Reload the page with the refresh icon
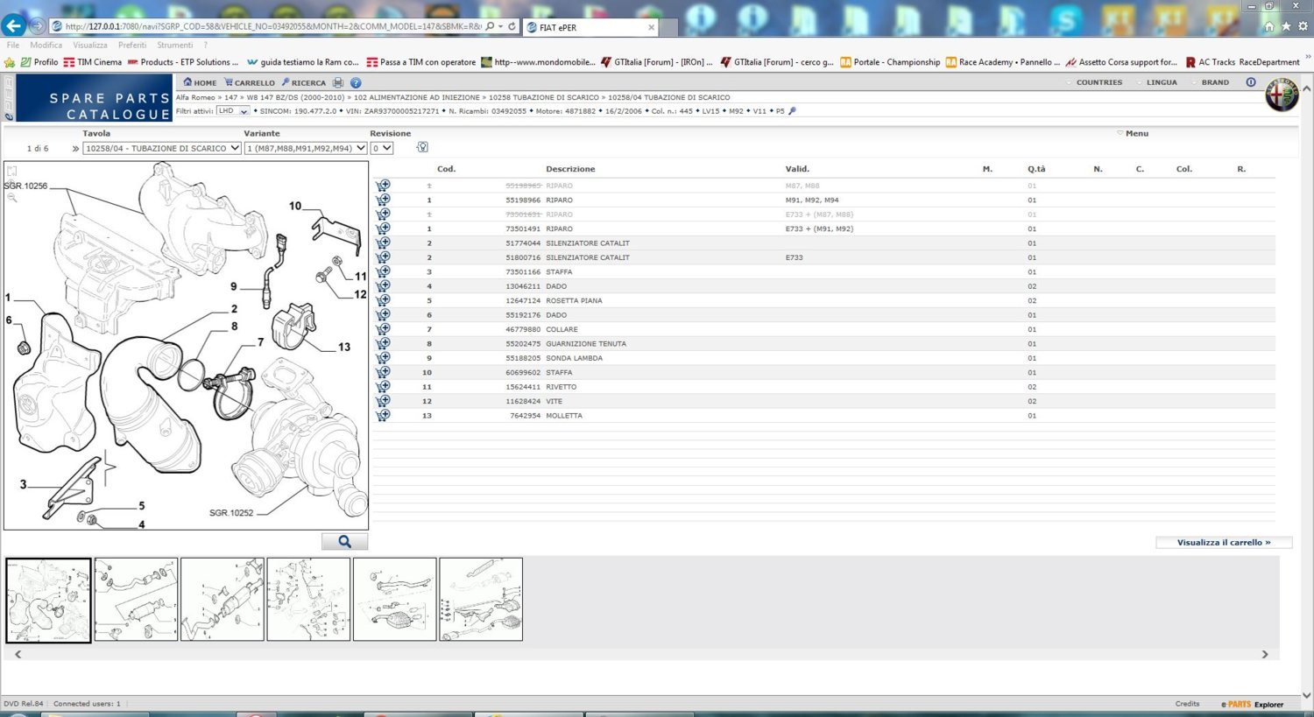 [x=512, y=26]
